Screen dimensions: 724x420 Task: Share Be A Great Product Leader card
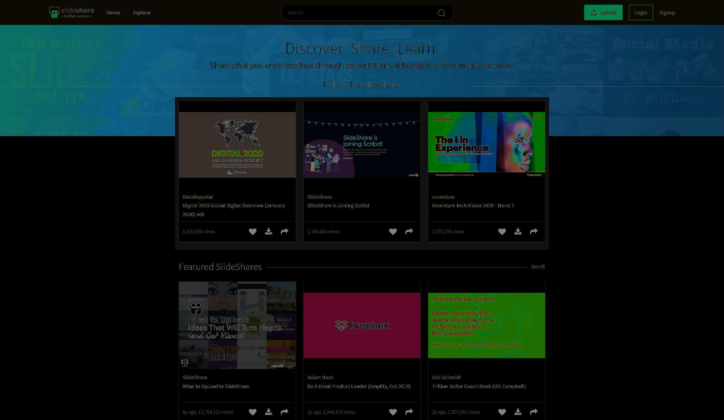coord(409,412)
